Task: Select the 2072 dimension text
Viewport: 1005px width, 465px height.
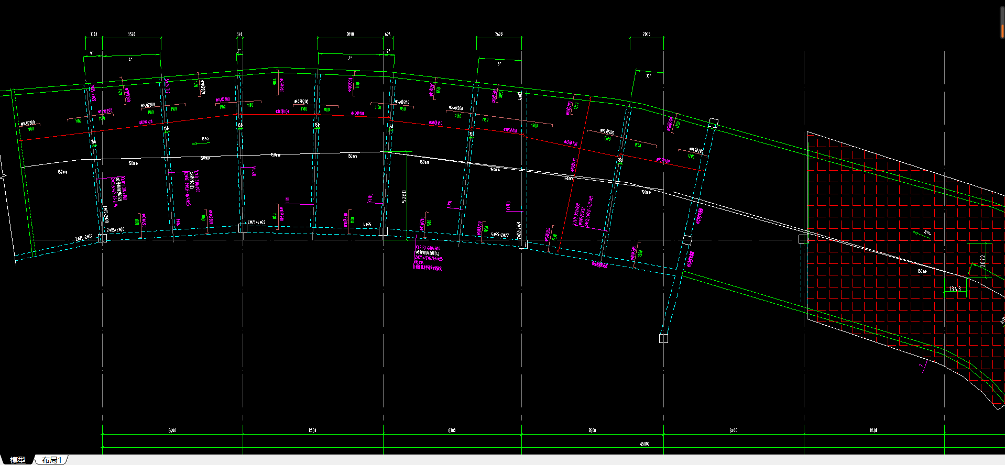Action: 983,260
